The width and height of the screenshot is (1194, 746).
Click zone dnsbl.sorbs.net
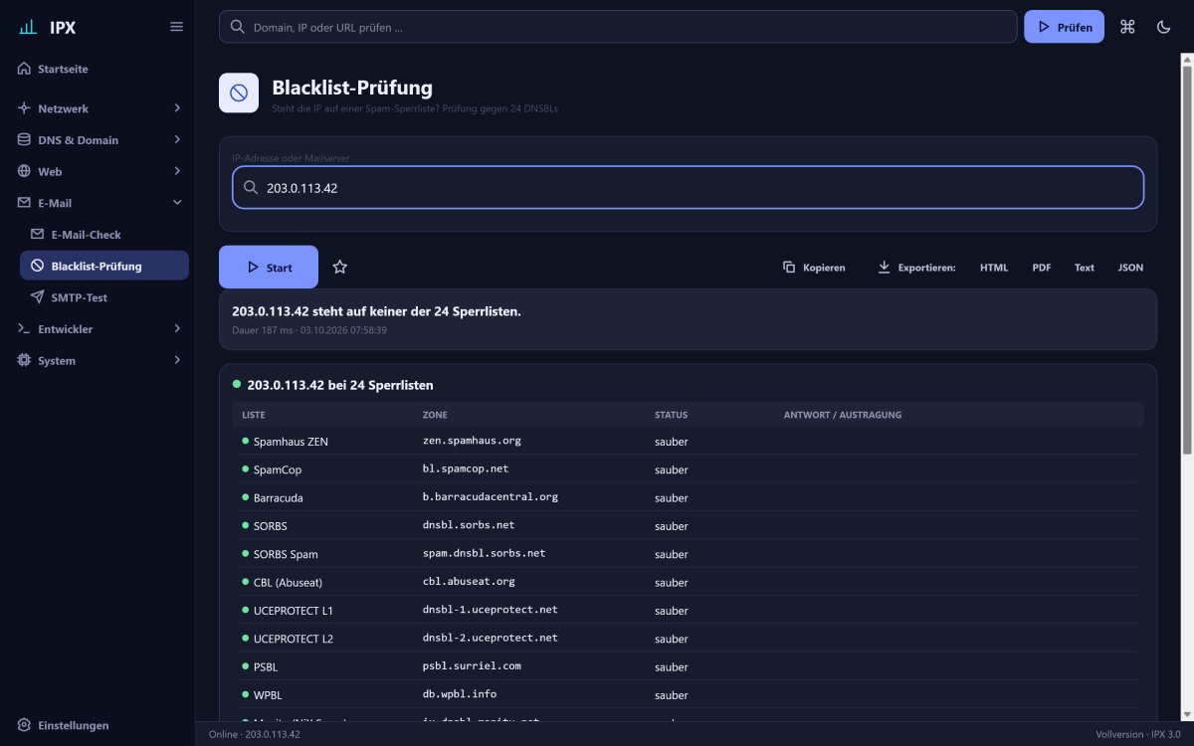point(469,525)
